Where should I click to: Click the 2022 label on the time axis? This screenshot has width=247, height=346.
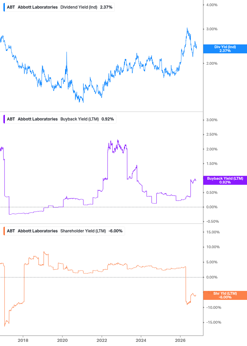pyautogui.click(x=102, y=340)
